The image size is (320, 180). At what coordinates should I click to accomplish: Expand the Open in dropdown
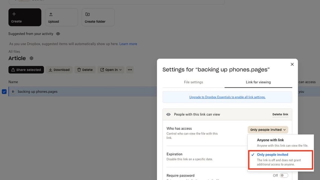111,69
